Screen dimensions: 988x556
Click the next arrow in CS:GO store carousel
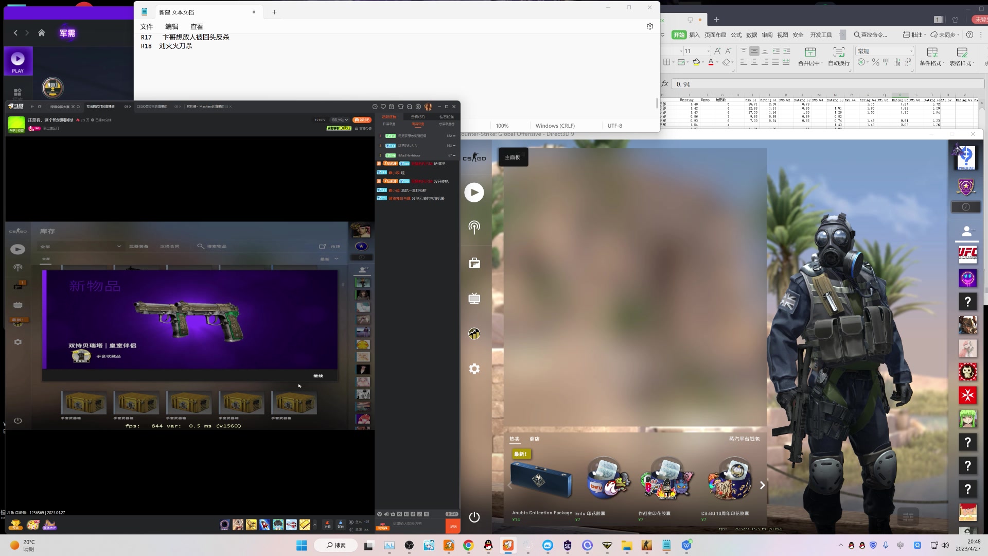point(762,485)
